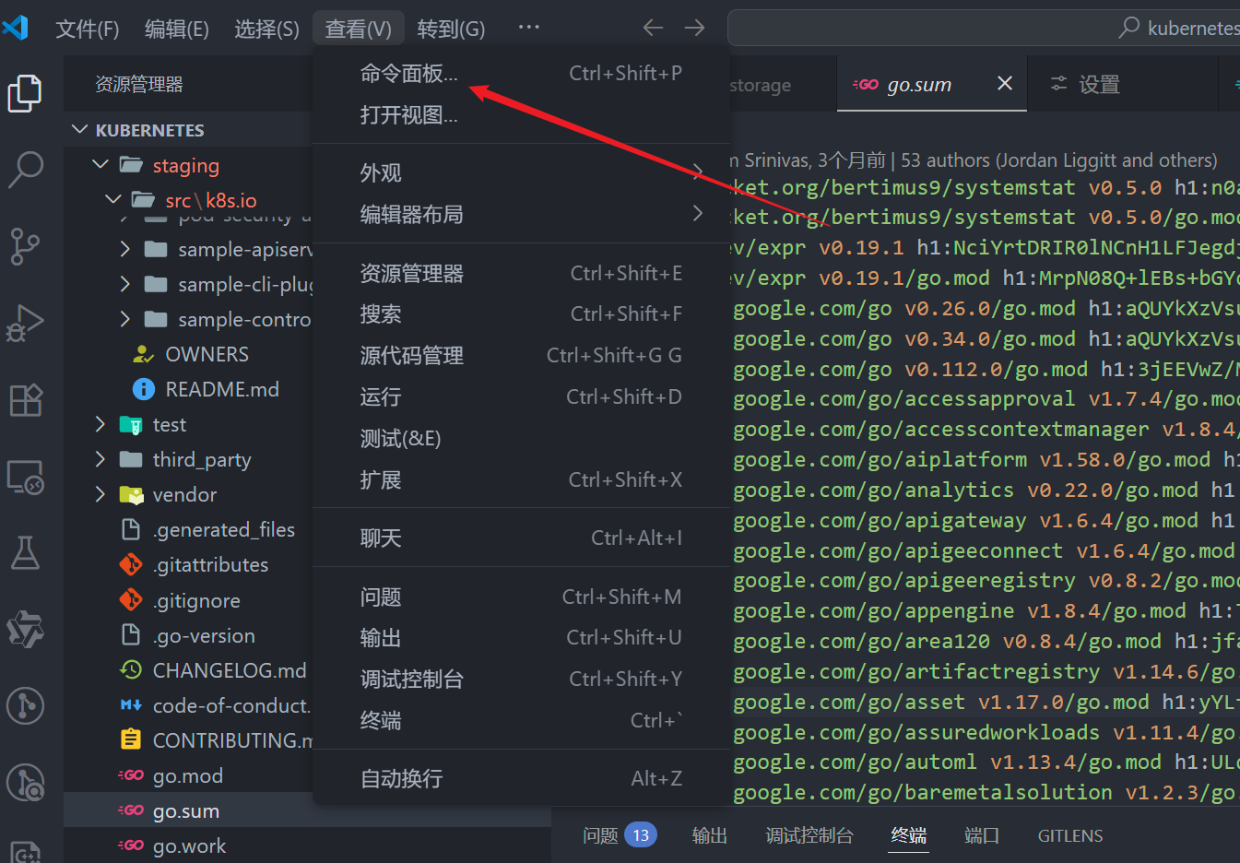This screenshot has height=863, width=1240.
Task: Expand the vendor folder
Action: [x=100, y=495]
